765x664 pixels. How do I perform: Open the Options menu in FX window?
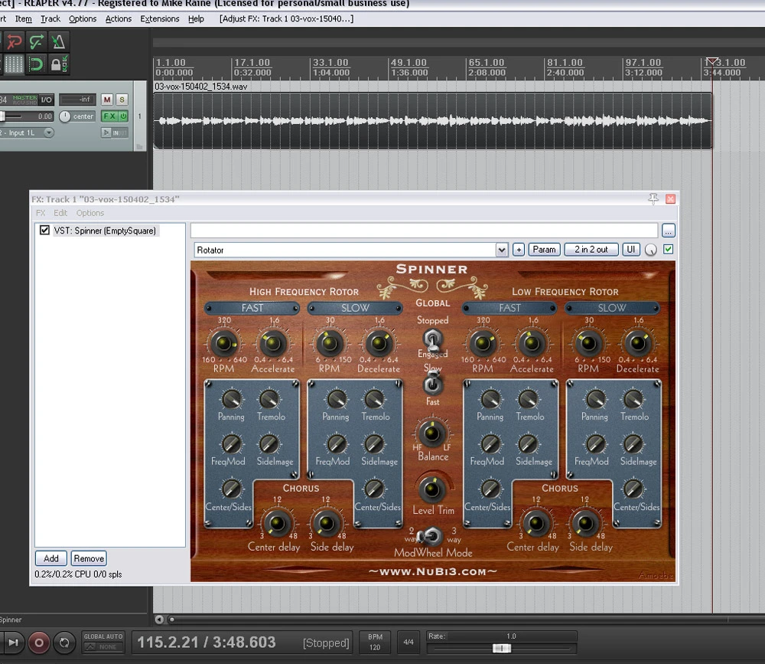(x=90, y=213)
